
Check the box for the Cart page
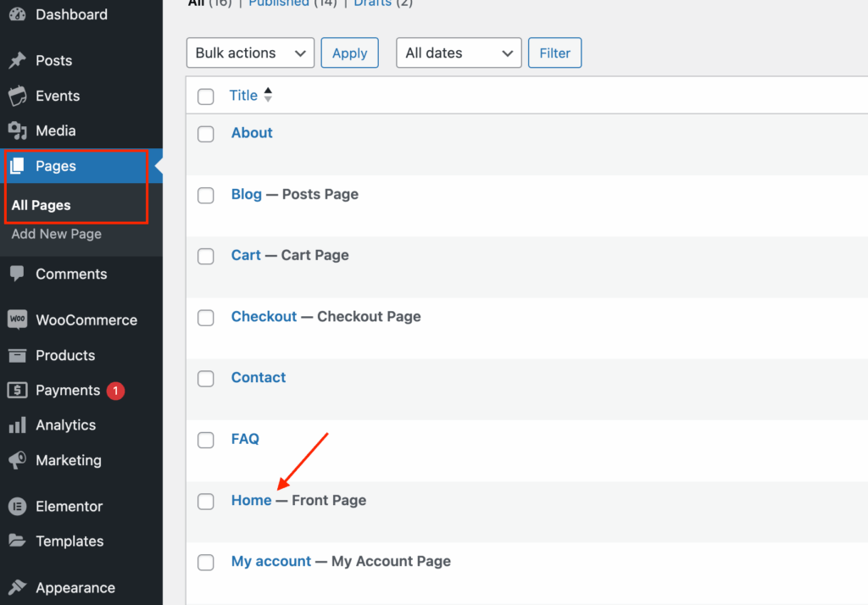point(205,256)
